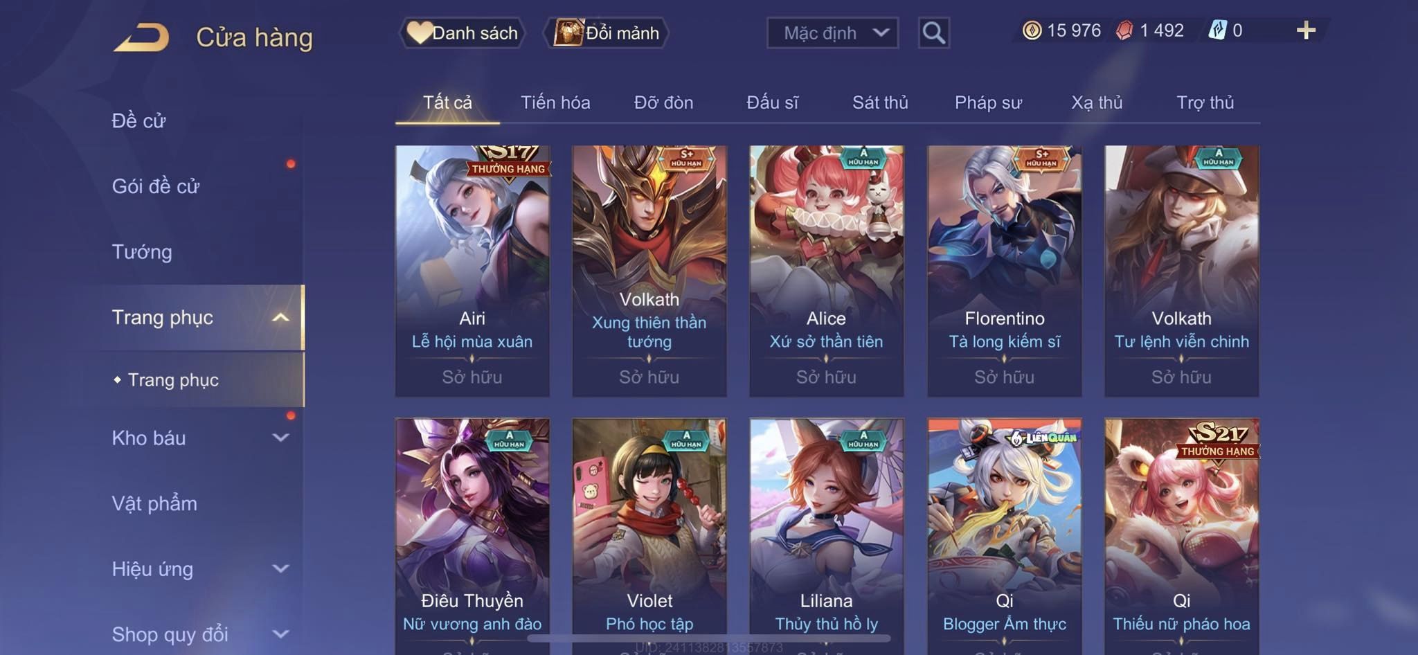Open the Mặc định sort dropdown
Image resolution: width=1418 pixels, height=655 pixels.
click(x=832, y=33)
